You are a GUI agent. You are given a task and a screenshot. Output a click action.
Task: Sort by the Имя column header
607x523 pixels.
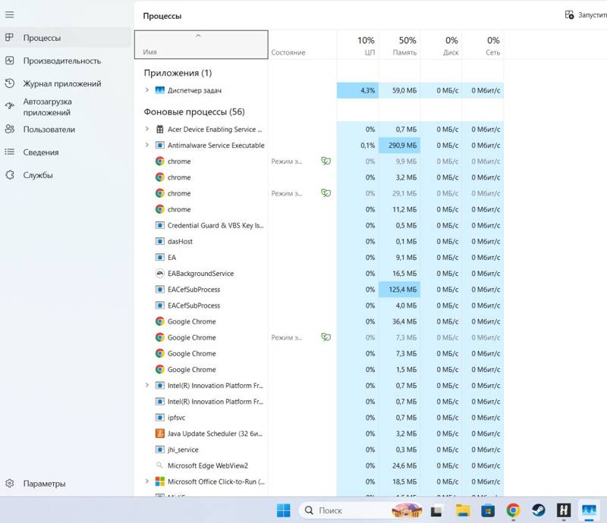click(201, 45)
